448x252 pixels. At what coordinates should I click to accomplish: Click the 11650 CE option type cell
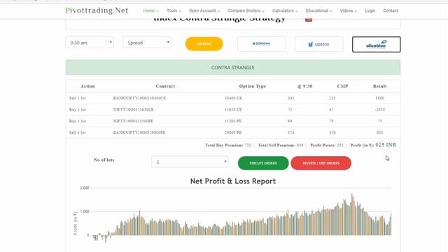[233, 109]
